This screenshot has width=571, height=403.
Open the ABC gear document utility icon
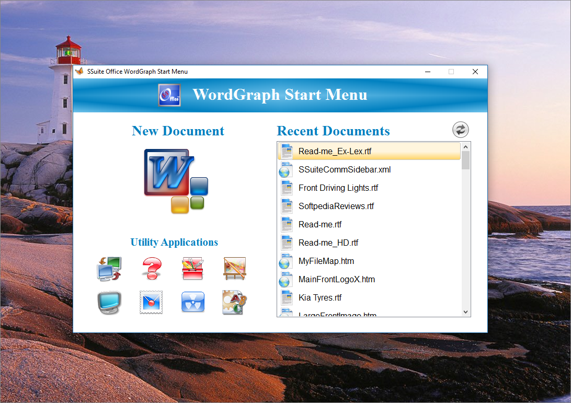pos(234,303)
